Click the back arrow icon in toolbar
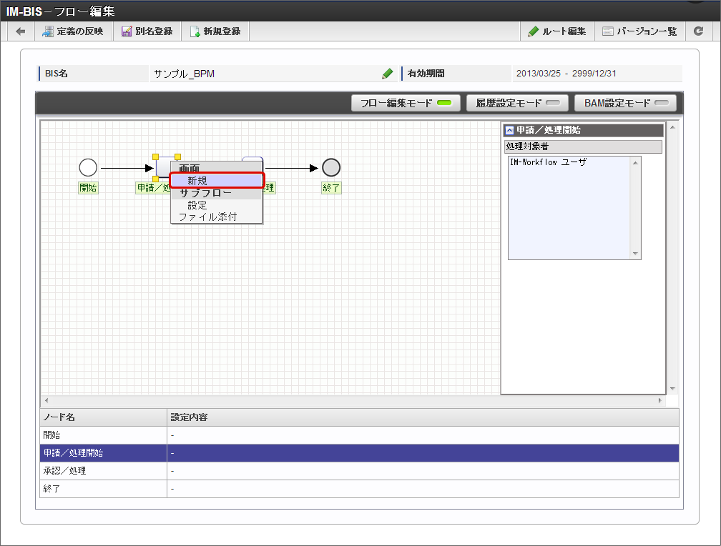Screen dimensions: 721x546 pos(21,31)
